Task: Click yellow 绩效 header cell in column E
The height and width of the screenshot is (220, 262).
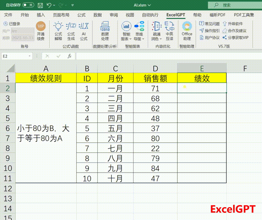Action: (x=202, y=78)
